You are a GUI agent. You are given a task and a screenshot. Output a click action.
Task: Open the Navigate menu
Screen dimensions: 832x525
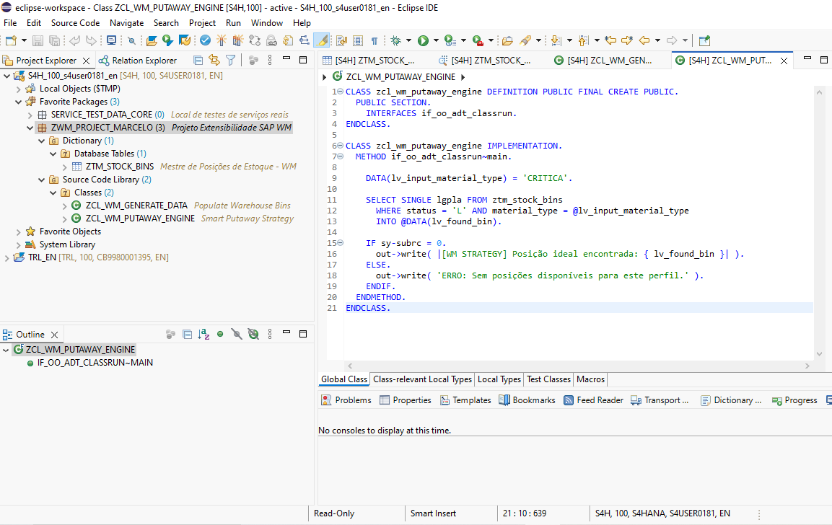(x=126, y=22)
